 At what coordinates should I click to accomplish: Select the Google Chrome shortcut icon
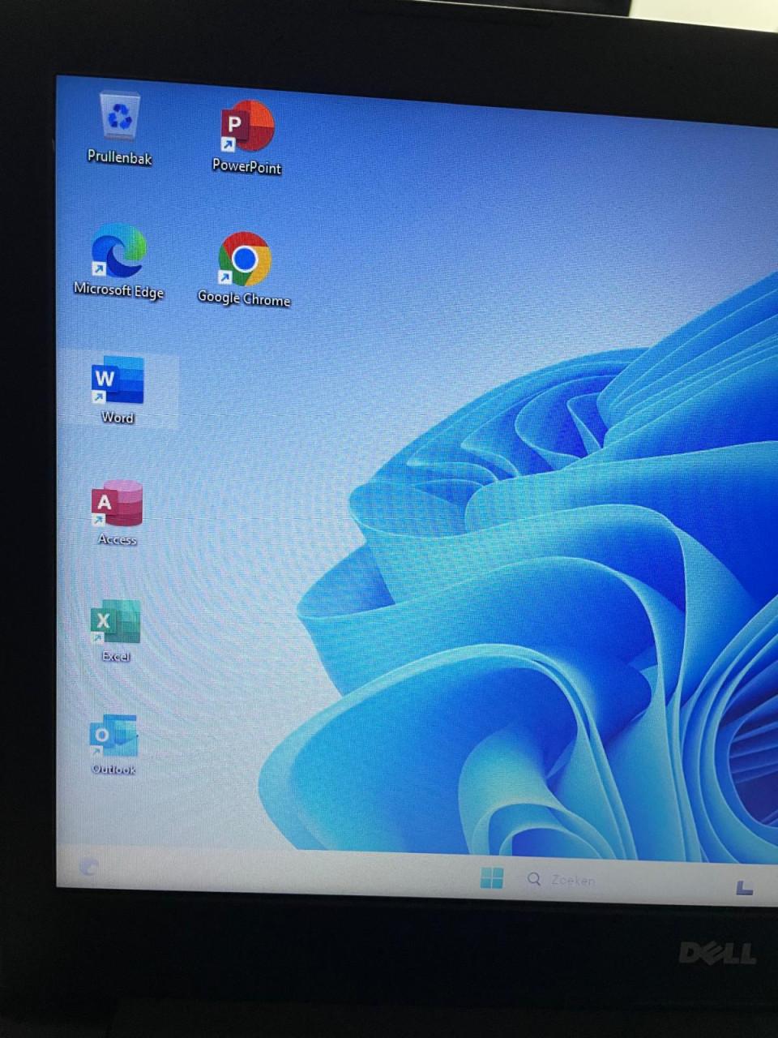pyautogui.click(x=244, y=259)
